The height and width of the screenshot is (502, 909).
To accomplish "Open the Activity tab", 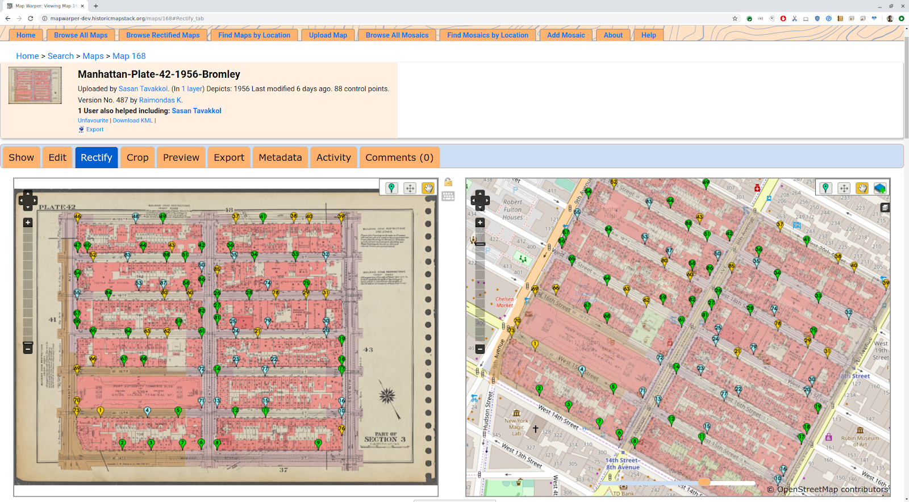I will (x=333, y=157).
